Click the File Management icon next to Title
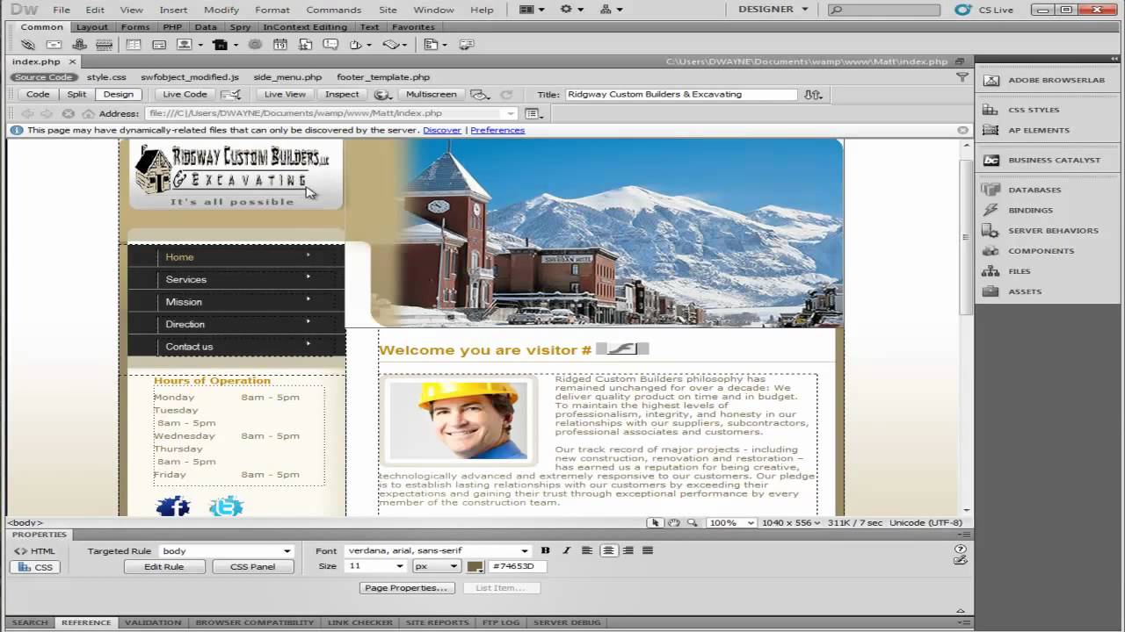Image resolution: width=1125 pixels, height=632 pixels. (813, 94)
